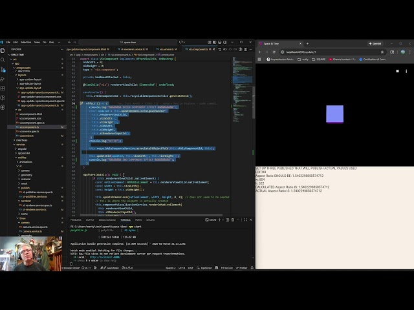Open the Edit menu
414x310 pixels.
tap(16, 42)
